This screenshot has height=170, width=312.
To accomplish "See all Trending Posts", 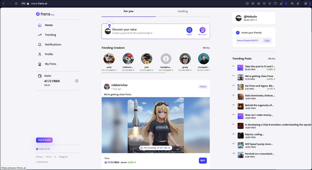I will pos(272,59).
